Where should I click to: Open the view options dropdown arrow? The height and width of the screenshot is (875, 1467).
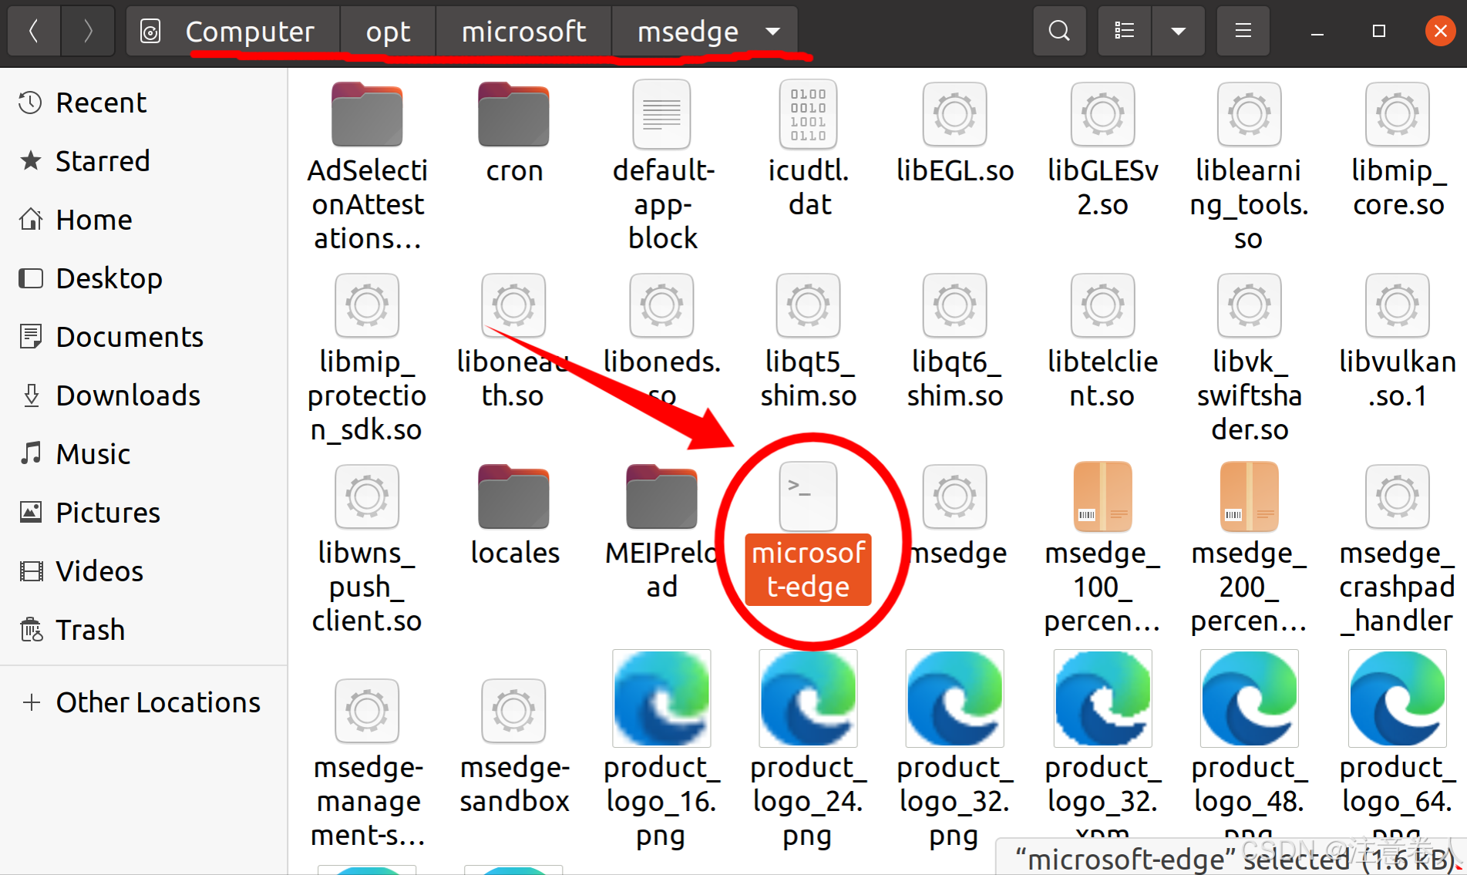click(1178, 31)
